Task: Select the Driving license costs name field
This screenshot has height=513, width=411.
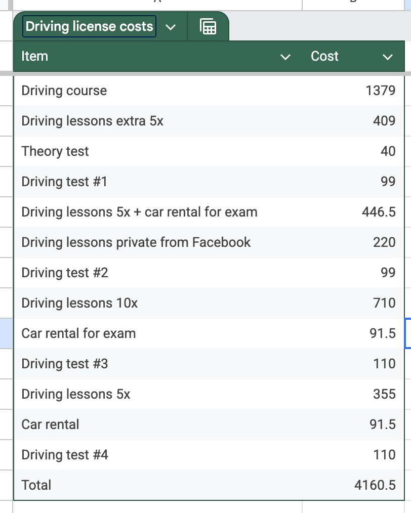Action: pyautogui.click(x=90, y=26)
